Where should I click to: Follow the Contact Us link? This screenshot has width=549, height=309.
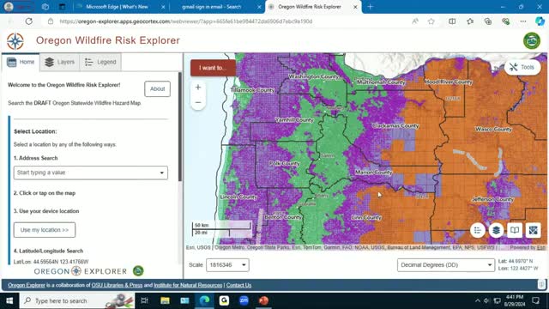238,285
